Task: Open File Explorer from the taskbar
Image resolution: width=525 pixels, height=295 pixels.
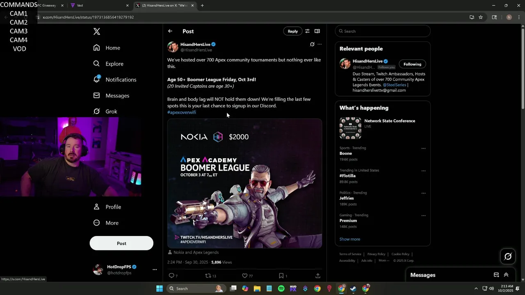Action: point(257,288)
